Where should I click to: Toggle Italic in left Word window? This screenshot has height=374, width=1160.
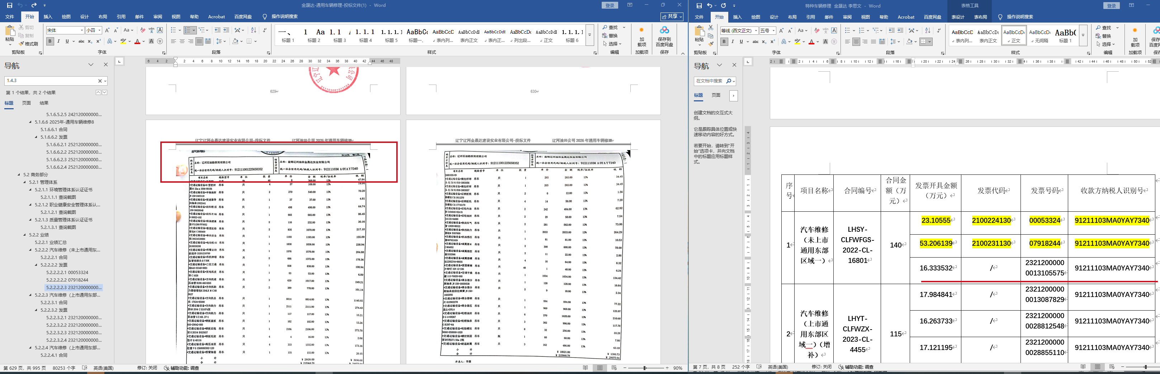point(58,42)
